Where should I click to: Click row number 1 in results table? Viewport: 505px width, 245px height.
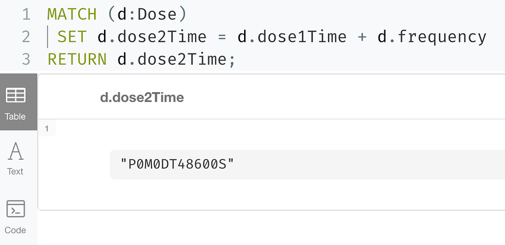[47, 129]
